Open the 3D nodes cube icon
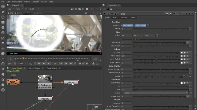197x110 pixels. 3,53
